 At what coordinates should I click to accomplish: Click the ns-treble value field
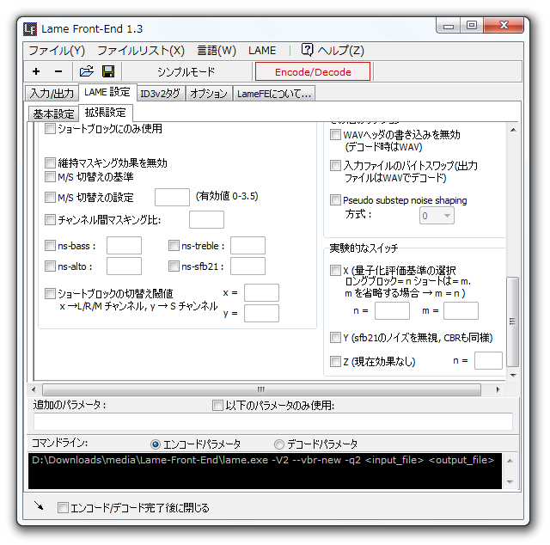[248, 245]
